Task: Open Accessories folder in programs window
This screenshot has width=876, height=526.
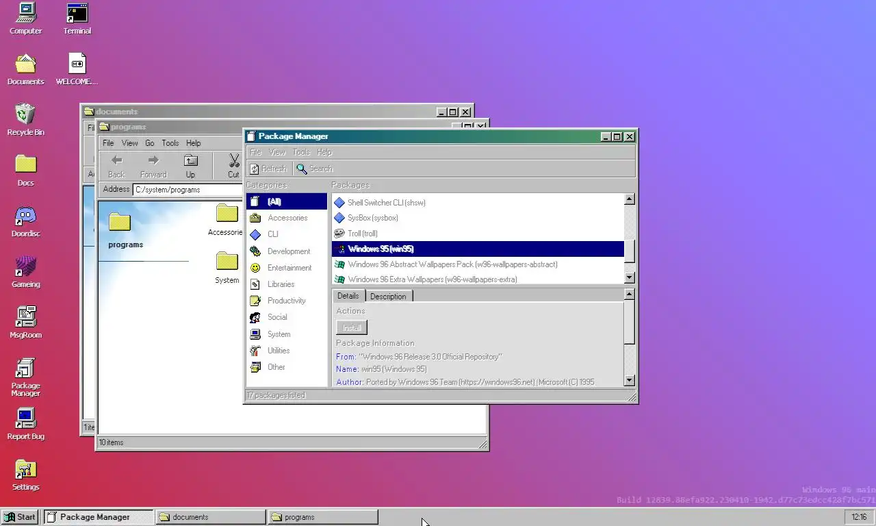Action: tap(226, 219)
